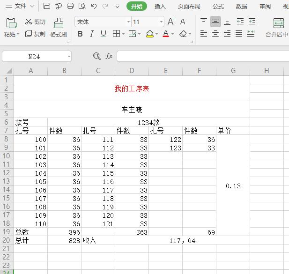289x274 pixels.
Task: Toggle bottom vertical alignment
Action: click(x=227, y=22)
